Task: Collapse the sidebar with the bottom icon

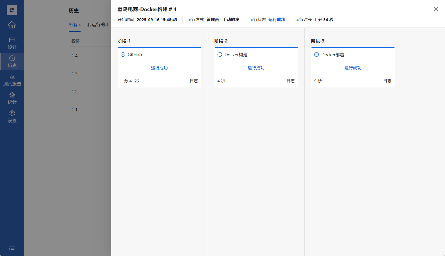Action: [12, 249]
